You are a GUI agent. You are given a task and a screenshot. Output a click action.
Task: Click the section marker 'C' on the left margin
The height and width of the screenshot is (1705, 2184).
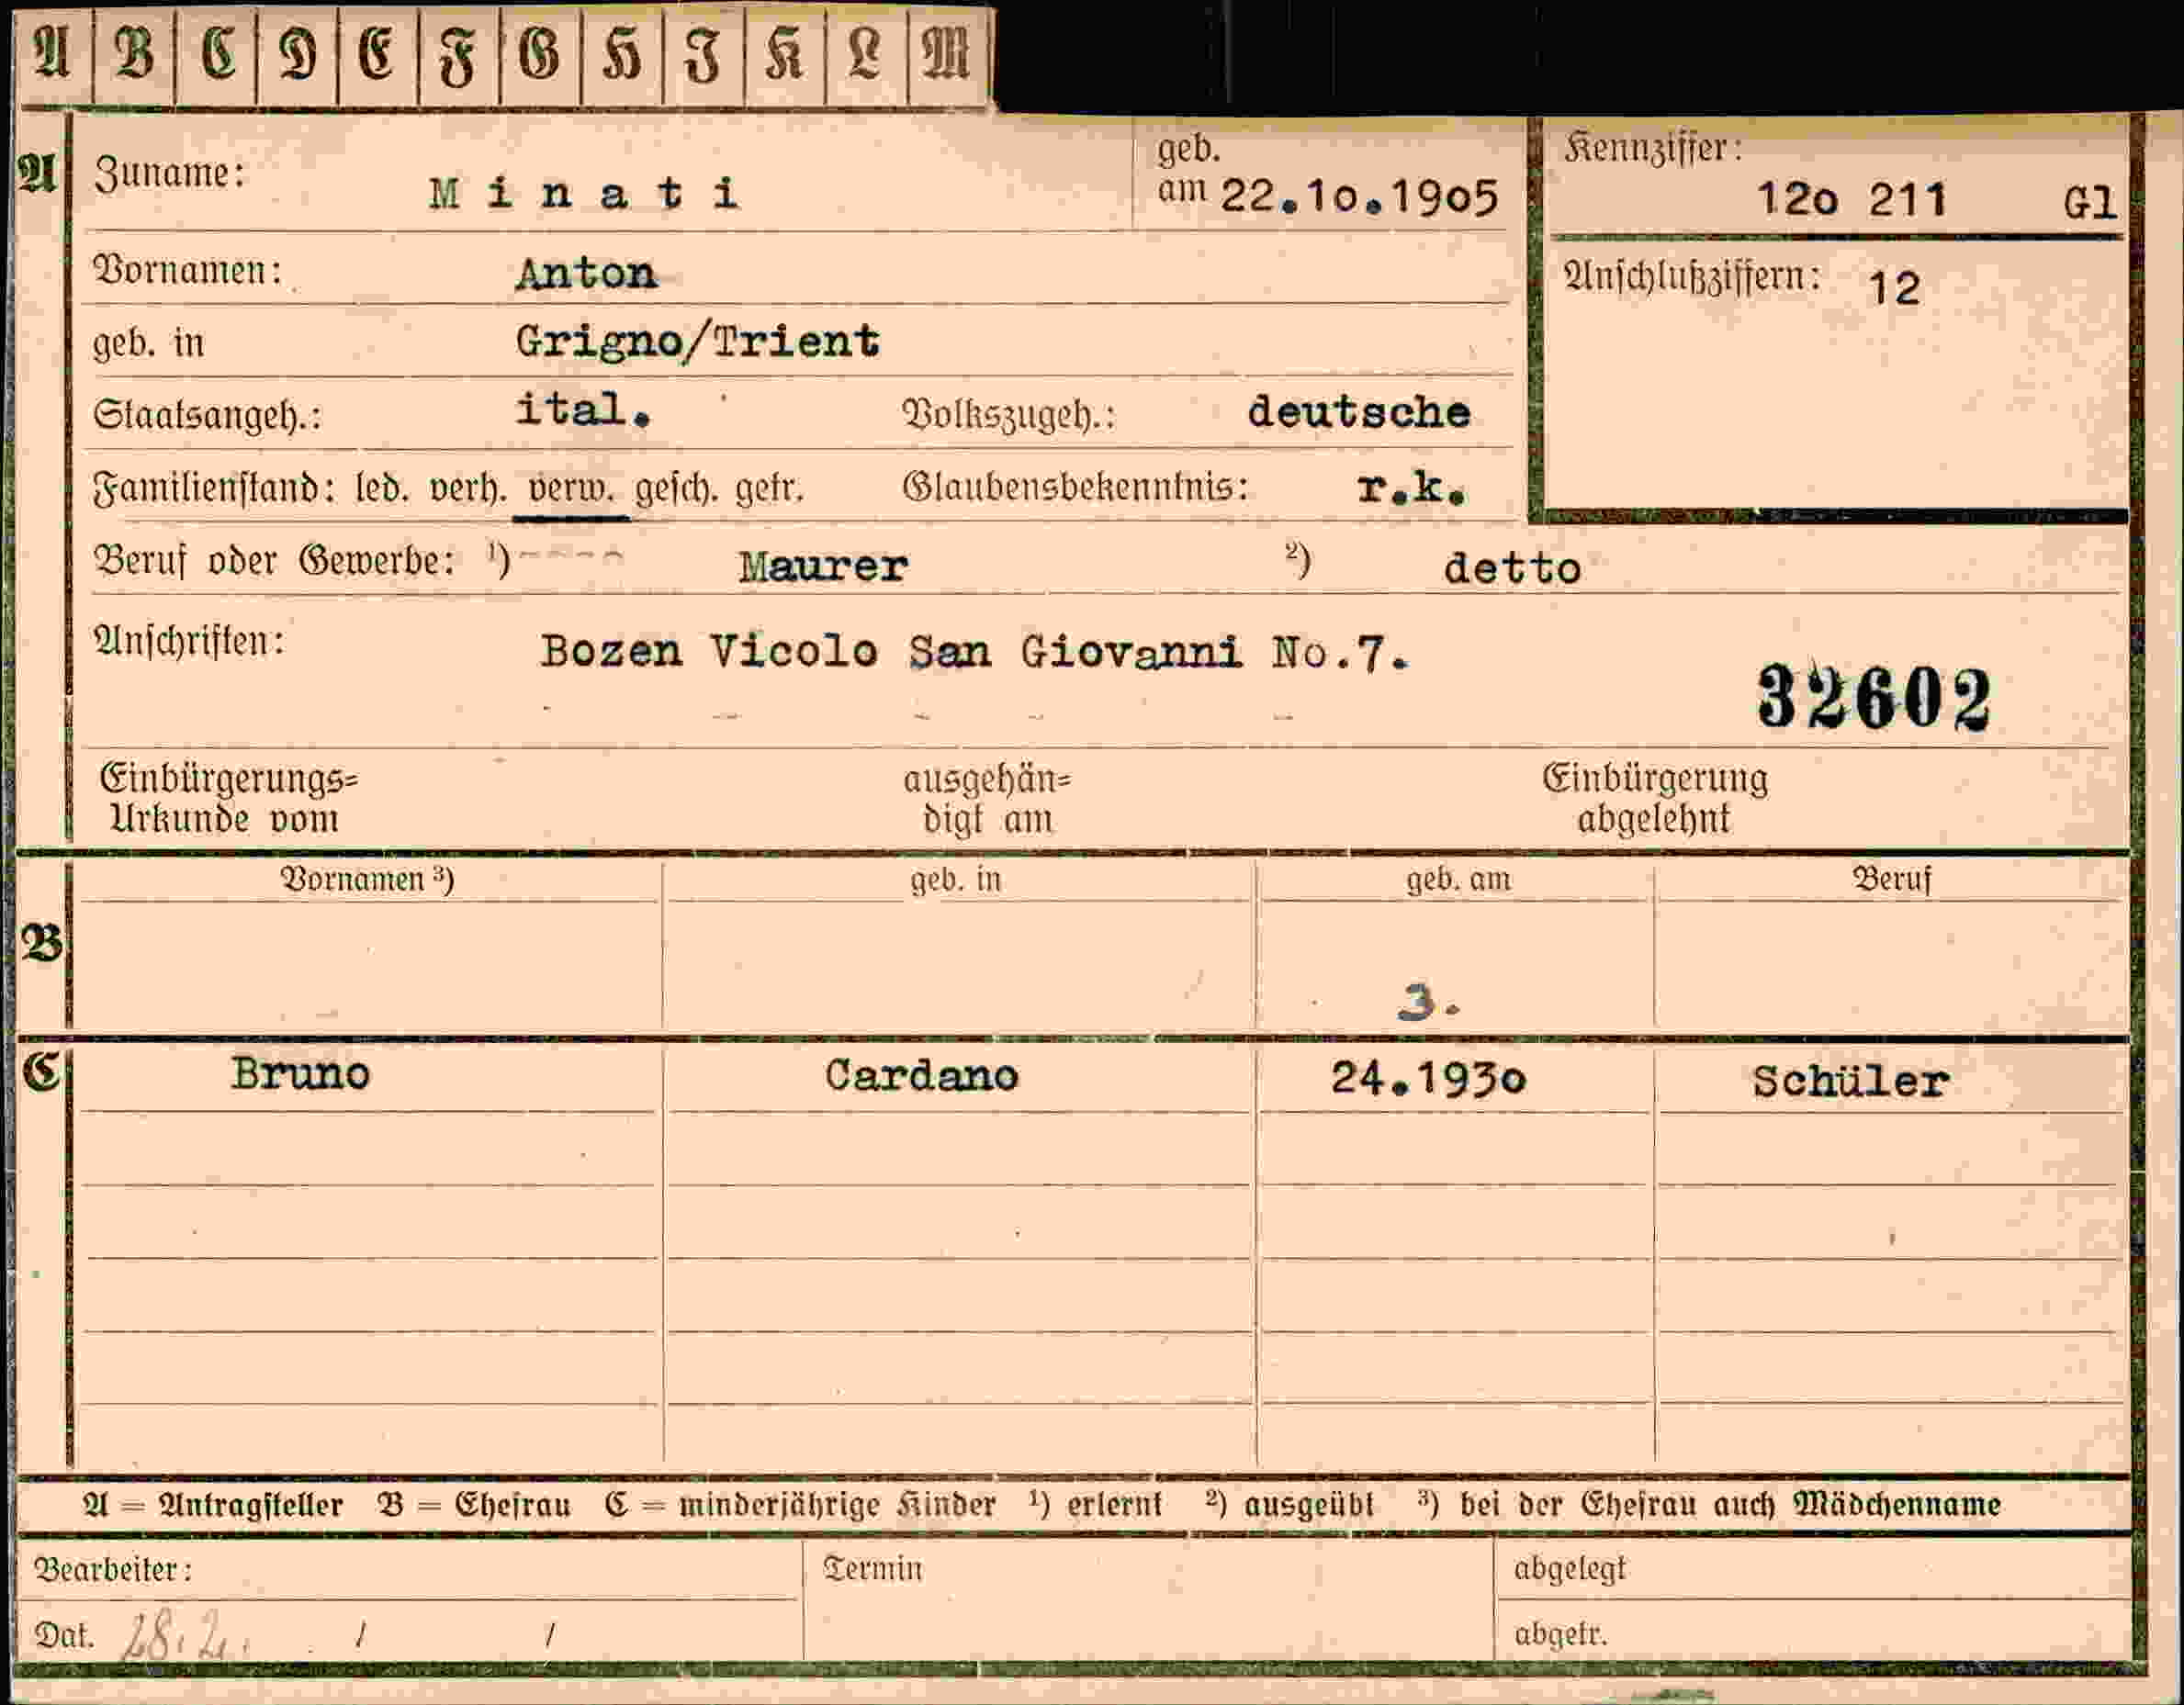(42, 1072)
